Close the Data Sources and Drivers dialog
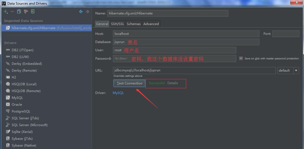Screen dimensions: 304x149 click(296, 2)
